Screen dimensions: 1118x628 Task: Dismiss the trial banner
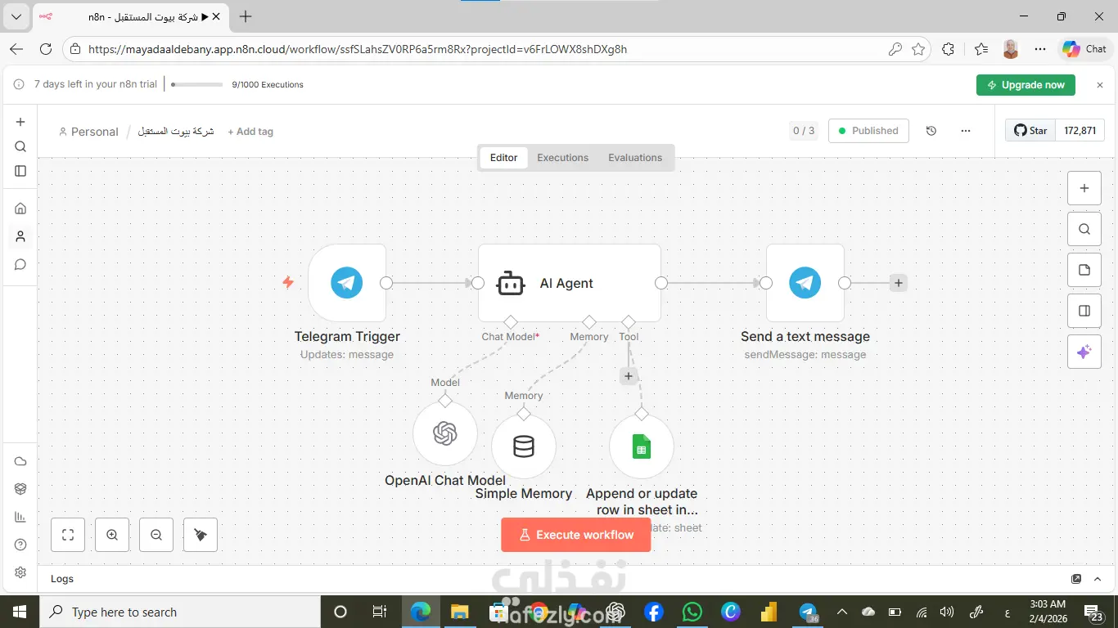coord(1100,85)
